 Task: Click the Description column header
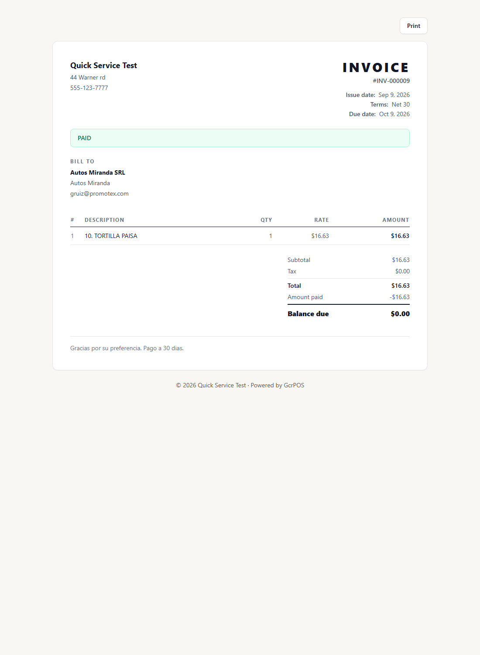coord(104,220)
